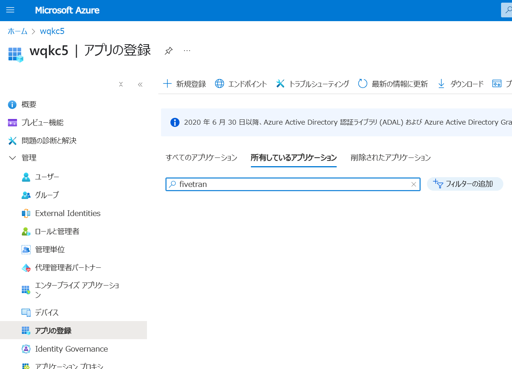The width and height of the screenshot is (512, 369).
Task: Click the 管理 section heading
Action: coord(29,158)
